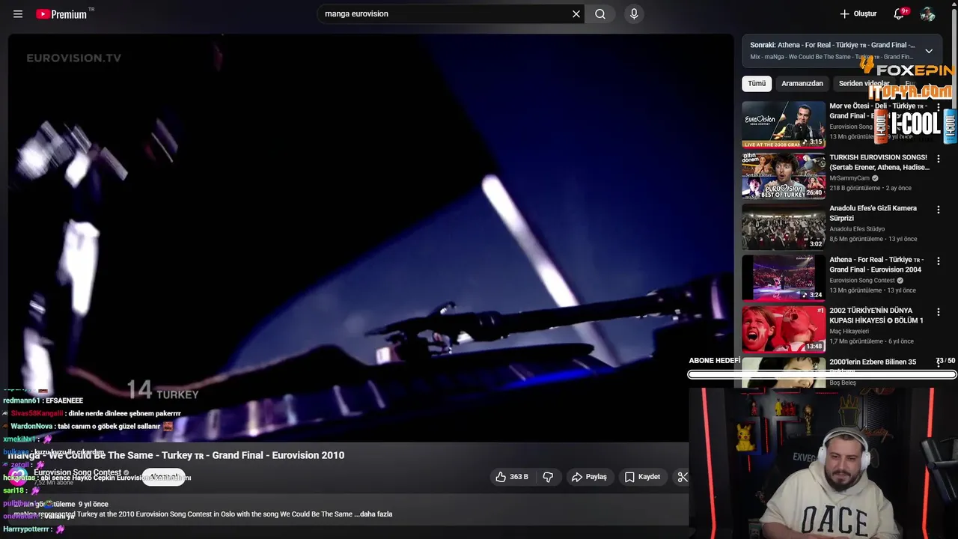
Task: Open options menu for TURKISH EUROVISION SONGS video
Action: point(938,159)
